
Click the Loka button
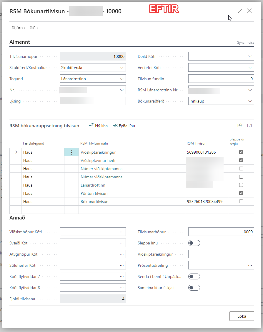[x=242, y=316]
